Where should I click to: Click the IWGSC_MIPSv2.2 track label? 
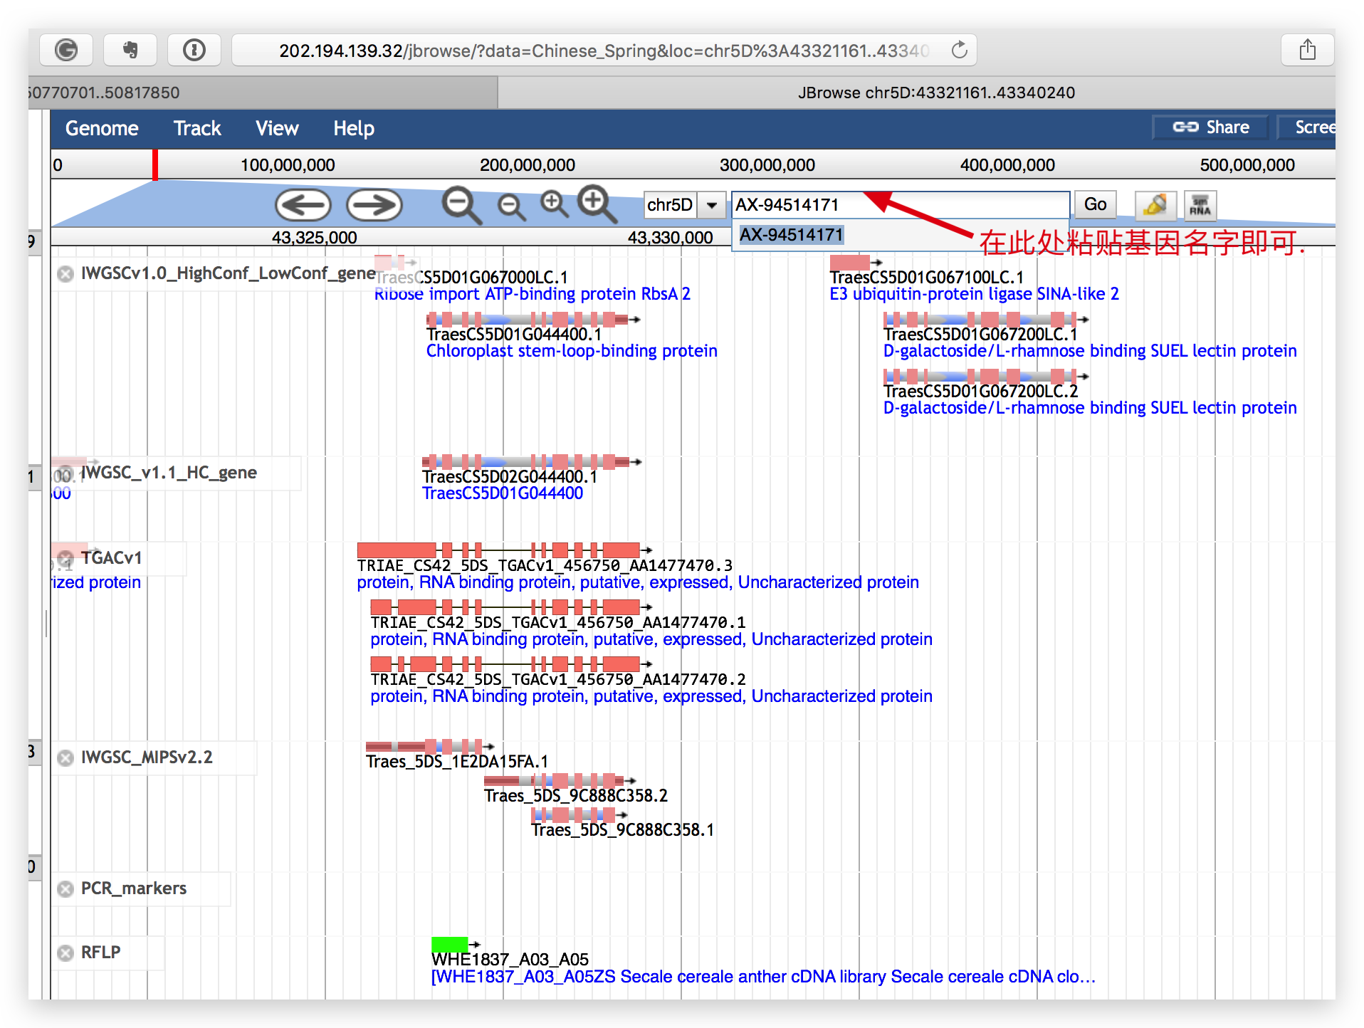pyautogui.click(x=147, y=757)
